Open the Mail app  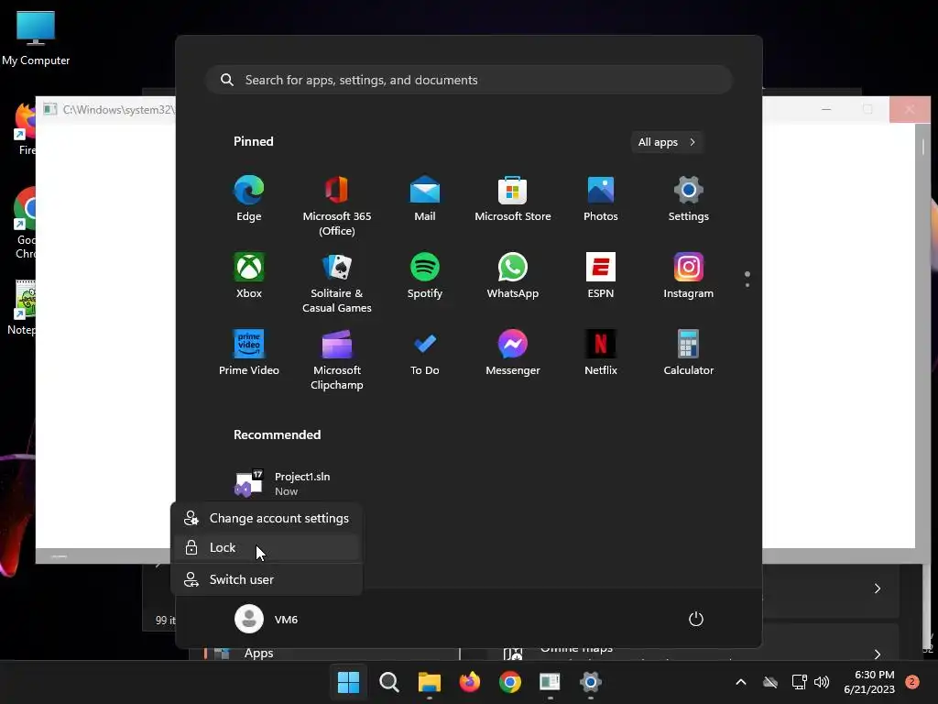click(x=425, y=199)
